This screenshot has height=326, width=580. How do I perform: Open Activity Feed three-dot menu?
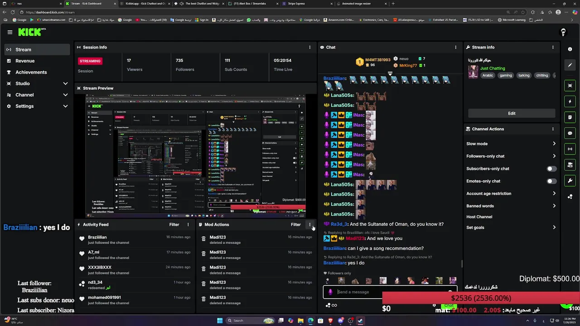click(188, 225)
